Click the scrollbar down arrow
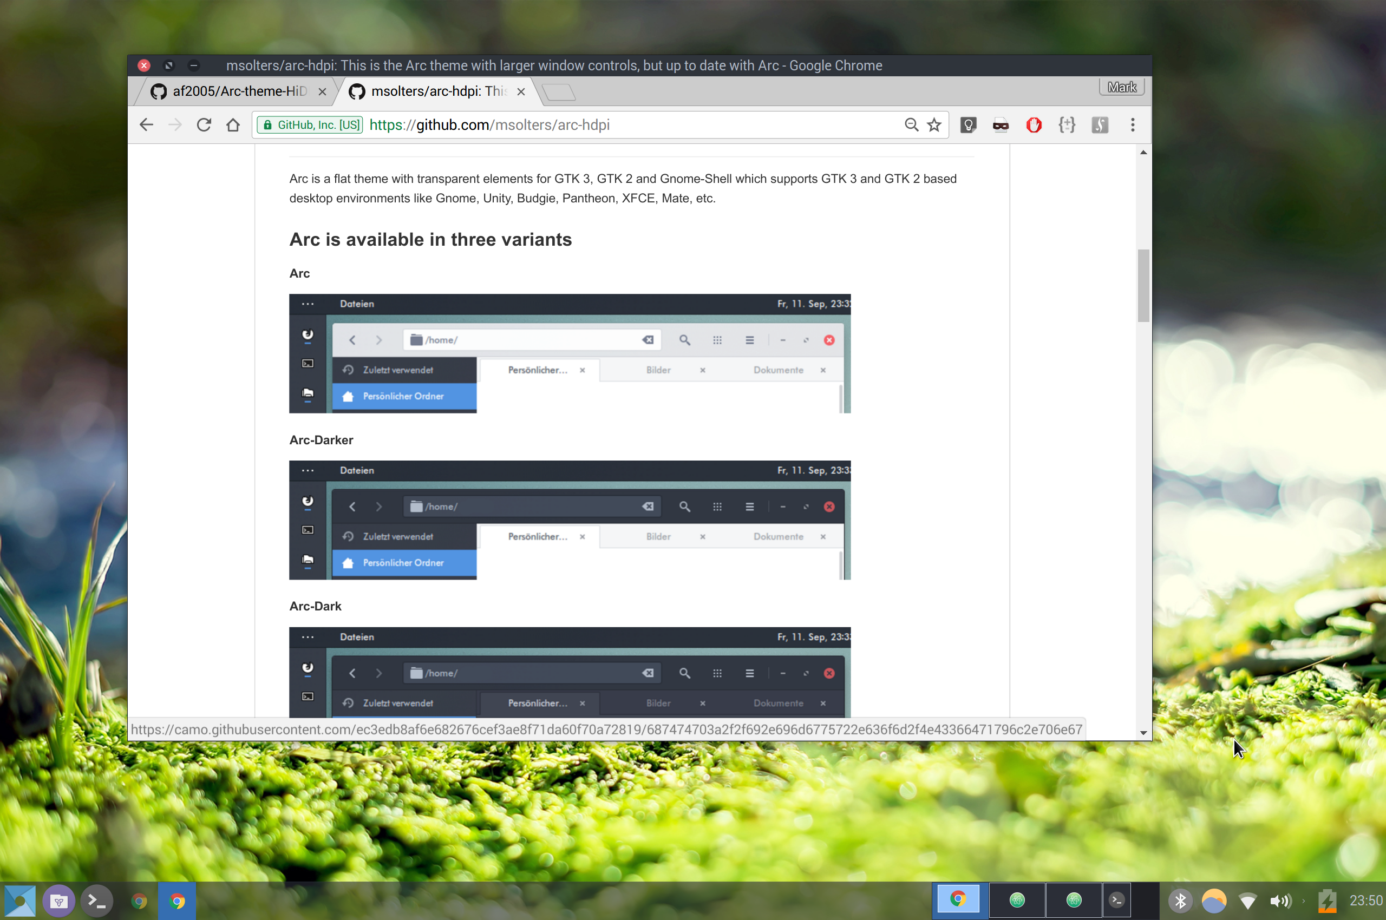Image resolution: width=1386 pixels, height=920 pixels. 1143,733
